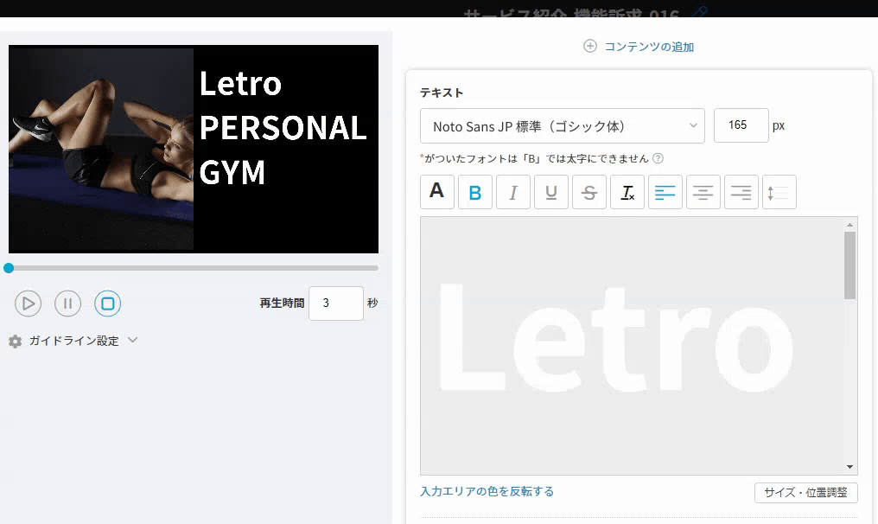Pause the video preview
The width and height of the screenshot is (878, 524).
coord(68,304)
